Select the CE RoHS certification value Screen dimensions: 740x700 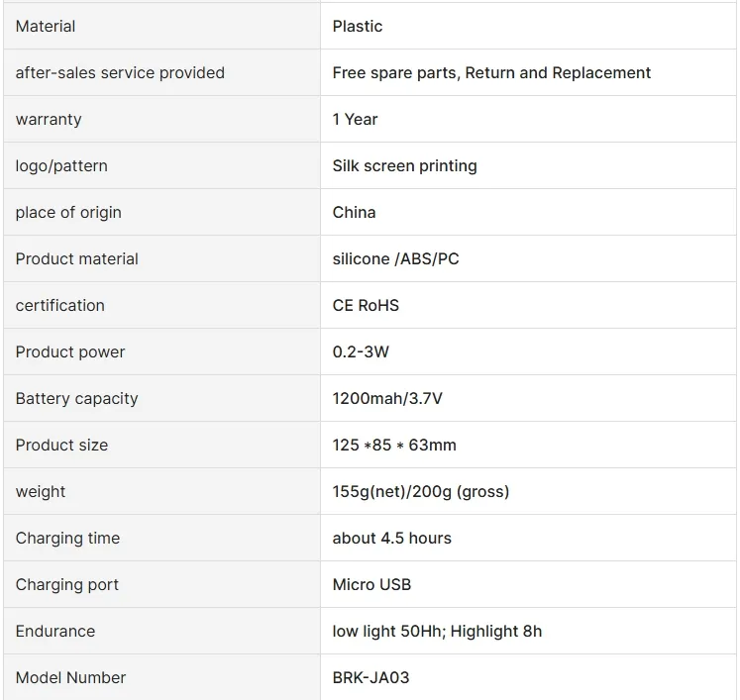point(366,306)
